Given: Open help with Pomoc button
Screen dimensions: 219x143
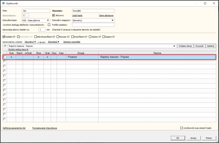Looking at the screenshot, I should coord(209,138).
